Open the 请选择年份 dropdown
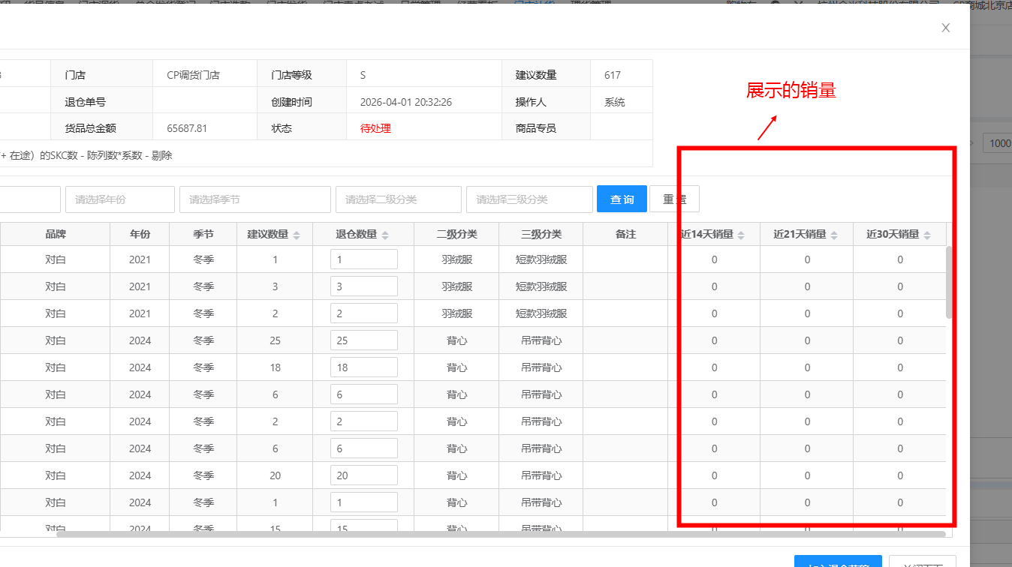This screenshot has height=567, width=1012. point(120,199)
